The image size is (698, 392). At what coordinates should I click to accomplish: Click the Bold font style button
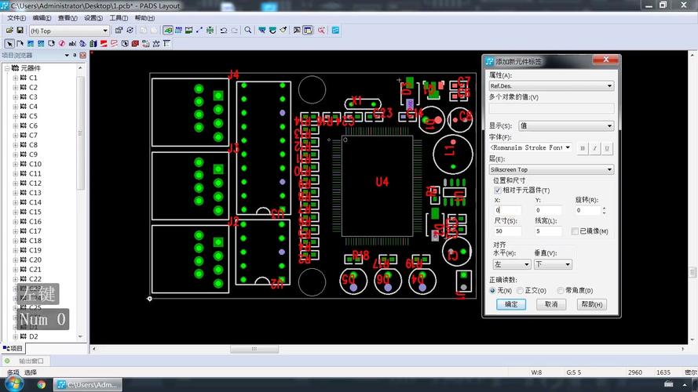tap(583, 147)
